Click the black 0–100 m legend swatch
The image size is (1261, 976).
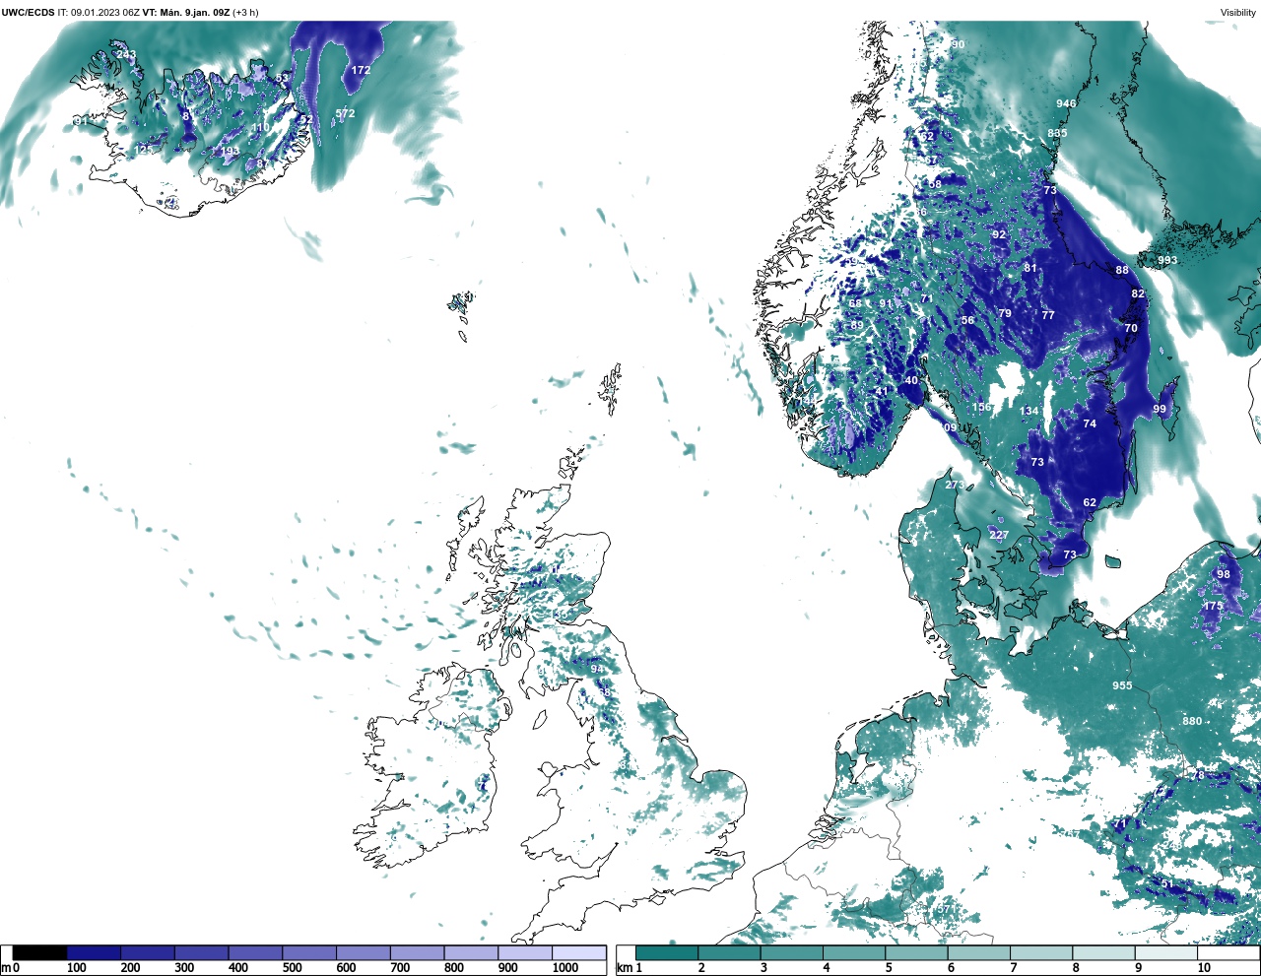coord(40,952)
